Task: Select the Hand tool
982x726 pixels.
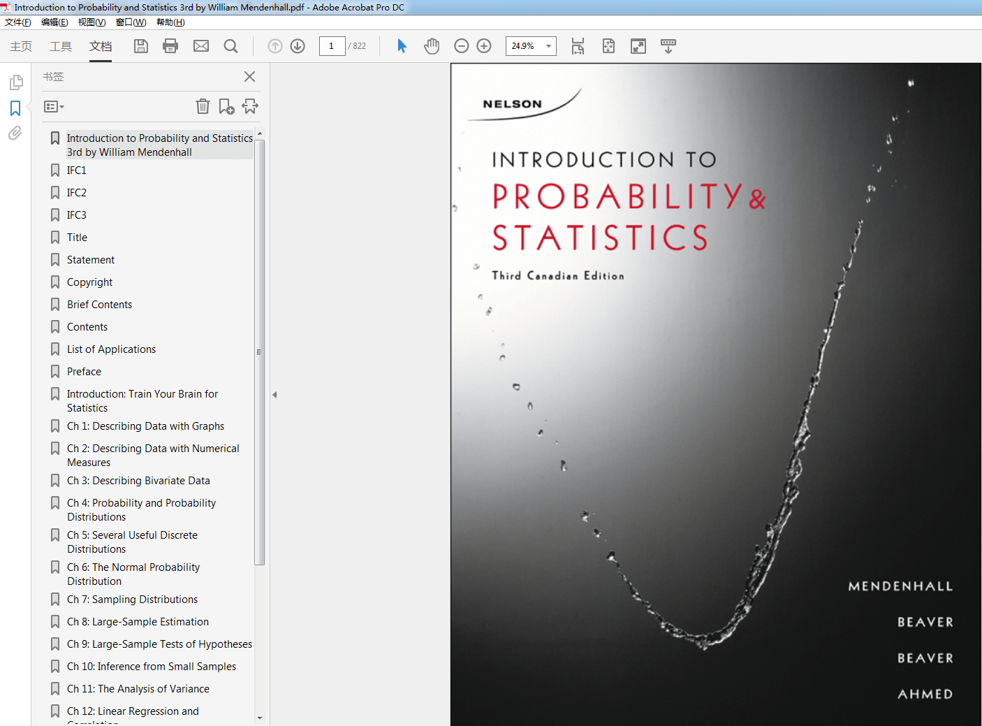Action: pos(432,45)
